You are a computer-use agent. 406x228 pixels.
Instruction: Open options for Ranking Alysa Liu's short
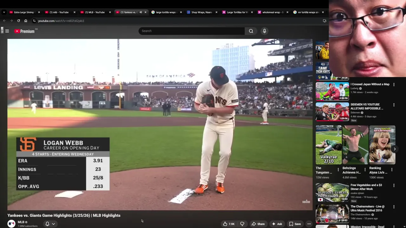[x=392, y=170]
